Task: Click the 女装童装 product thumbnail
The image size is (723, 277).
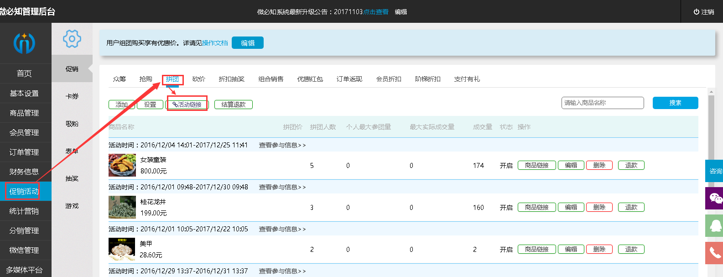Action: pos(122,165)
